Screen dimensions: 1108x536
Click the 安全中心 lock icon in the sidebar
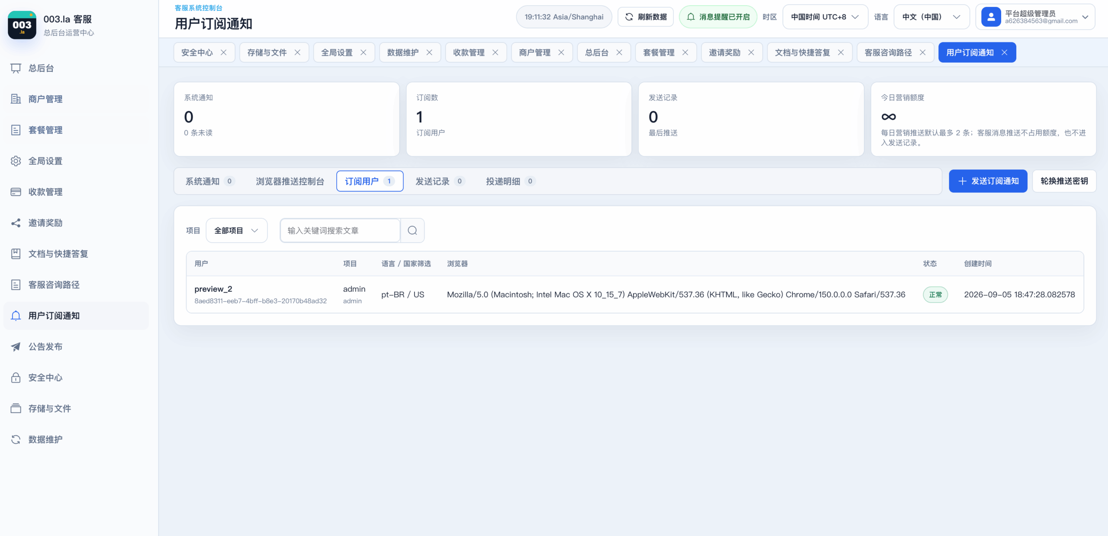pos(16,377)
